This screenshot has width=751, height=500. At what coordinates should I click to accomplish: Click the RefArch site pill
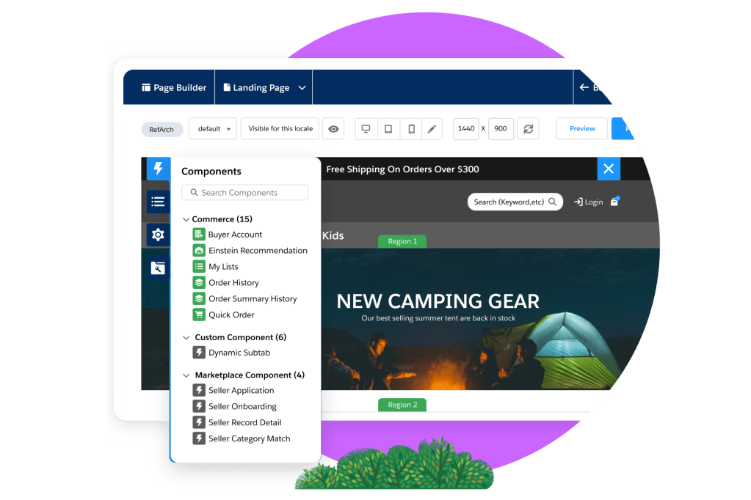click(x=162, y=130)
